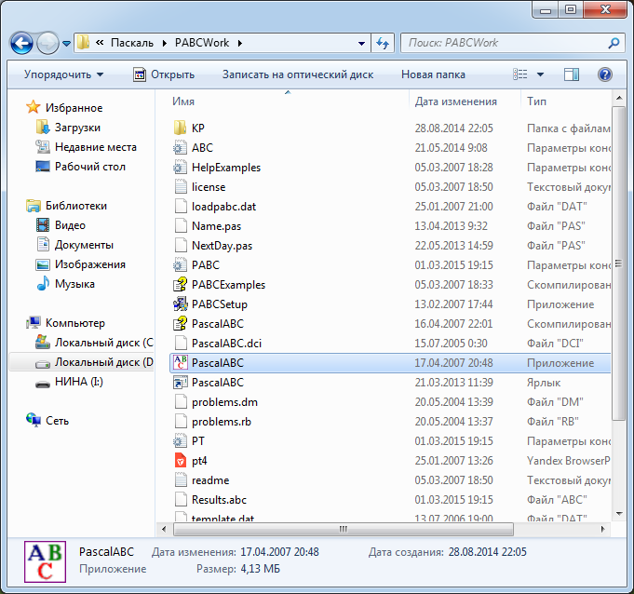Screen dimensions: 634x594
Task: Go back with the blue Back arrow
Action: pos(21,43)
